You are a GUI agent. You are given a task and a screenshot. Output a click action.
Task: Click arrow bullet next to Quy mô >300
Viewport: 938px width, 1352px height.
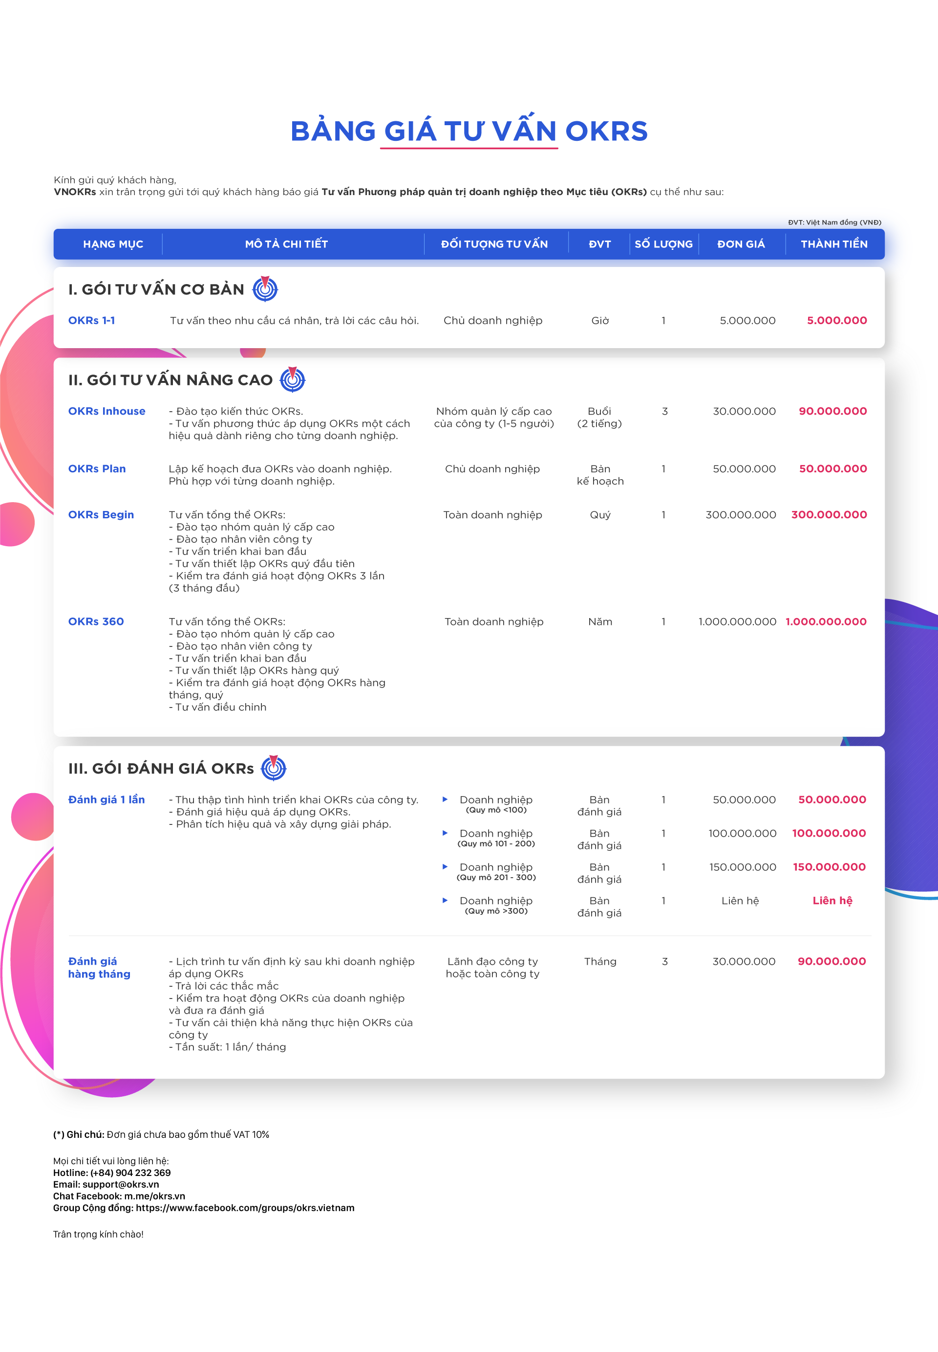click(445, 900)
